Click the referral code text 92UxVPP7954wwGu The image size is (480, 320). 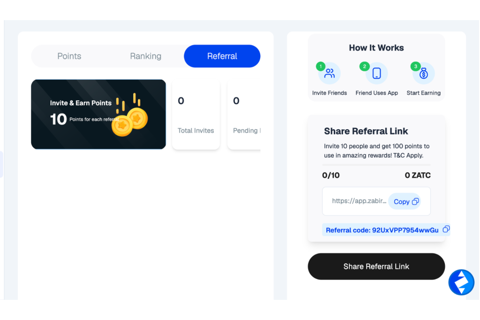point(405,230)
